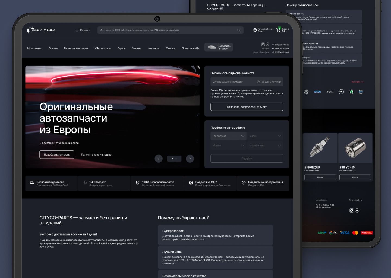391x278 pixels.
Task: Click 'Отправить запрос специалисту' button
Action: 247,107
